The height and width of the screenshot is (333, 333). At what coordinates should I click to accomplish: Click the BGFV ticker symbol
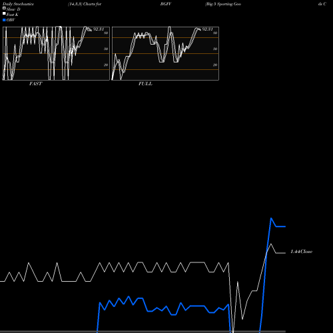coord(166,4)
